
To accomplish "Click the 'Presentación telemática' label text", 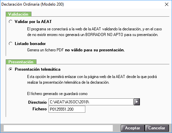I will coord(37,69).
